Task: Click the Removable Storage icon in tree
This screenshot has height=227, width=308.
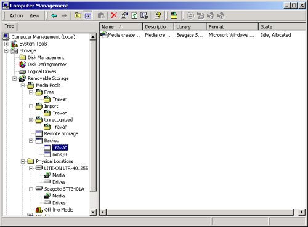Action: click(x=22, y=78)
